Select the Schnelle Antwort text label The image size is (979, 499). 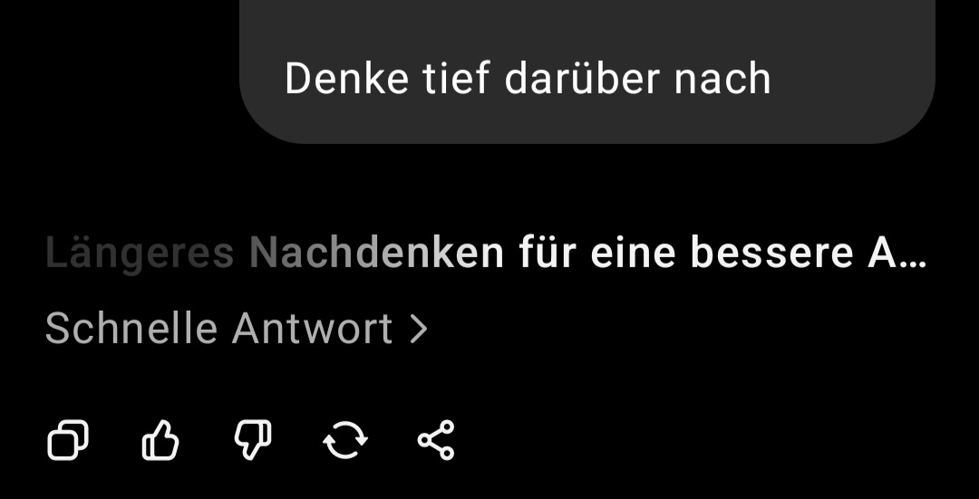coord(218,329)
